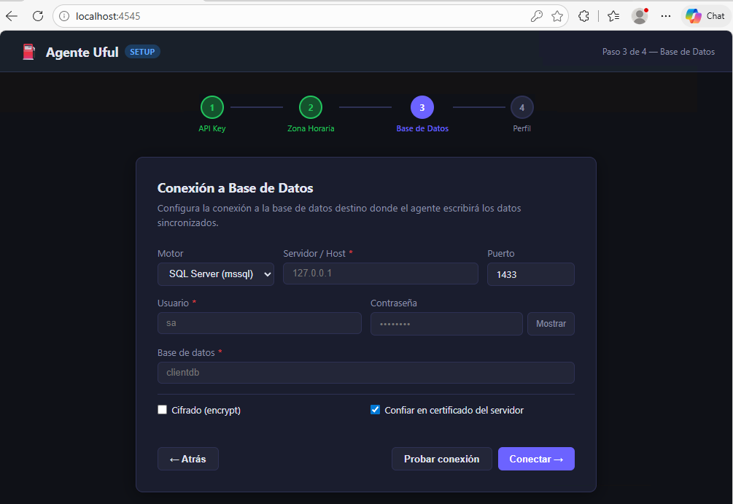Click the back navigation arrow

point(12,15)
